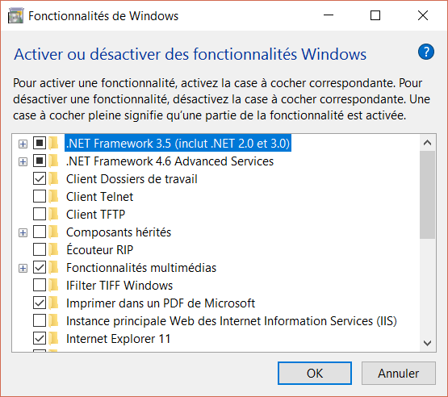Open the blue help question mark icon
Screen dimensions: 448x397
tap(426, 52)
